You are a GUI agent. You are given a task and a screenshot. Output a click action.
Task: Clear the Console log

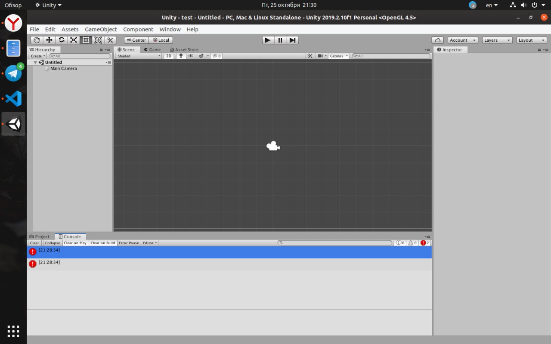click(34, 243)
